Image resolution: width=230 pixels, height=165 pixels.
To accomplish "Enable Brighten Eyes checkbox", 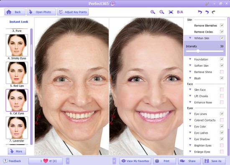I will click(222, 145).
